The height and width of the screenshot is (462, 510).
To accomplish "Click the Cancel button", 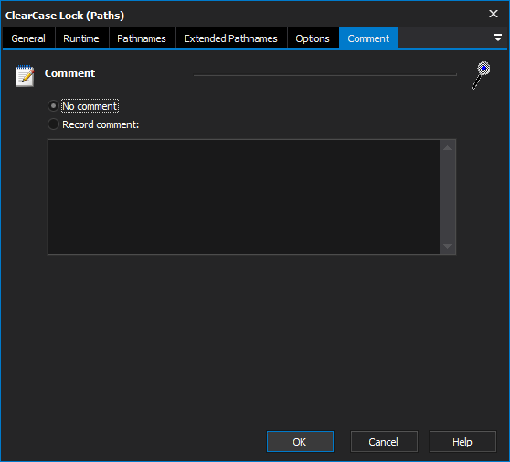I will click(x=384, y=442).
